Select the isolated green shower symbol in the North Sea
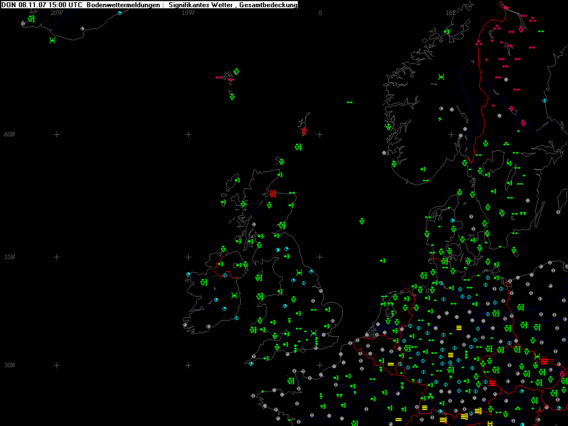The image size is (568, 426). click(362, 221)
